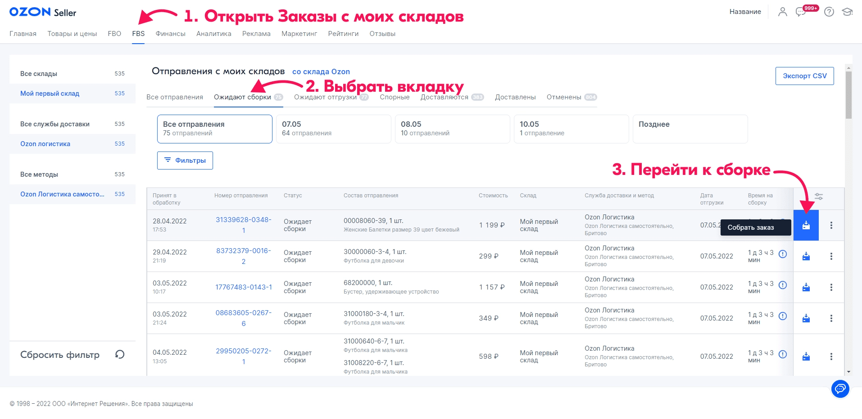Screen dimensions: 862x419
Task: Open messages via the chat bubble icon
Action: click(801, 13)
